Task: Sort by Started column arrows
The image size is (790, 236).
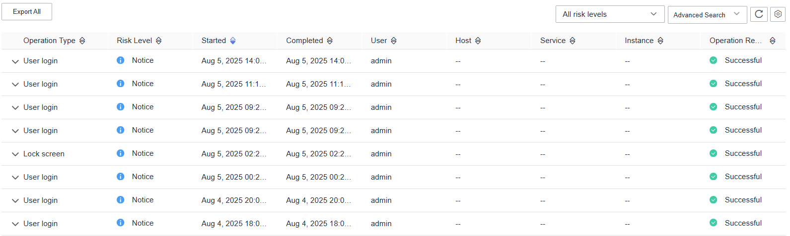Action: pyautogui.click(x=233, y=41)
